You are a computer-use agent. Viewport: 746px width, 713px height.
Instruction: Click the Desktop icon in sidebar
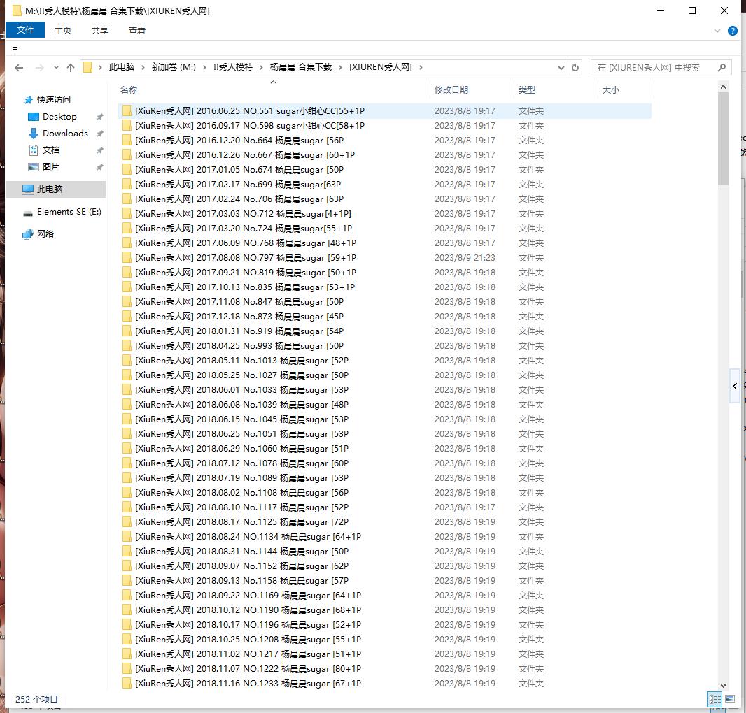coord(34,117)
